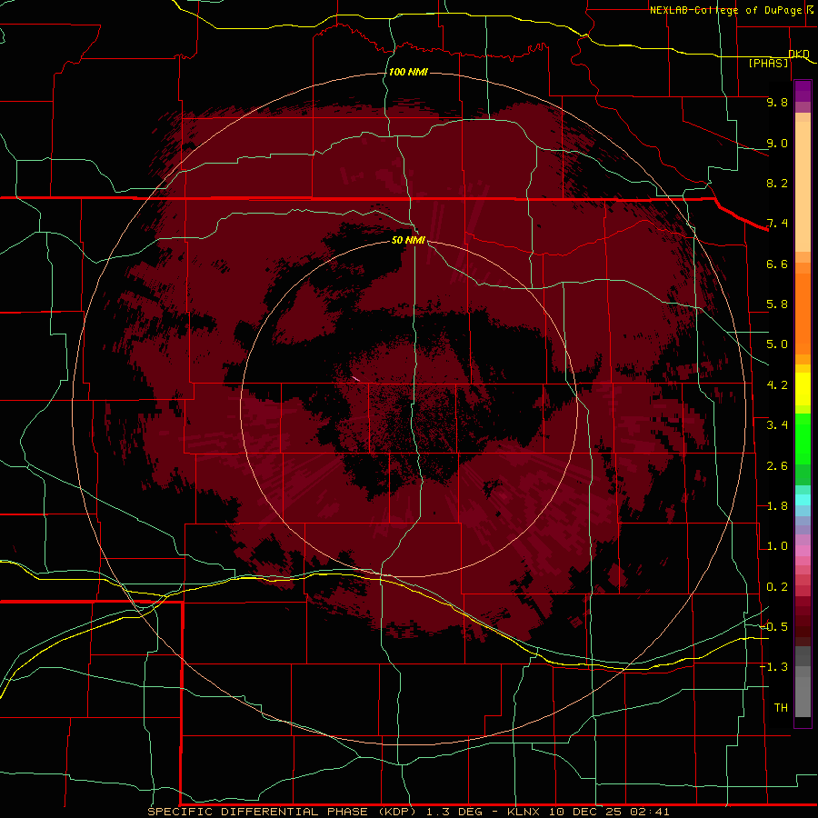
Task: Click the 50 NMI range ring label
Action: tap(408, 240)
